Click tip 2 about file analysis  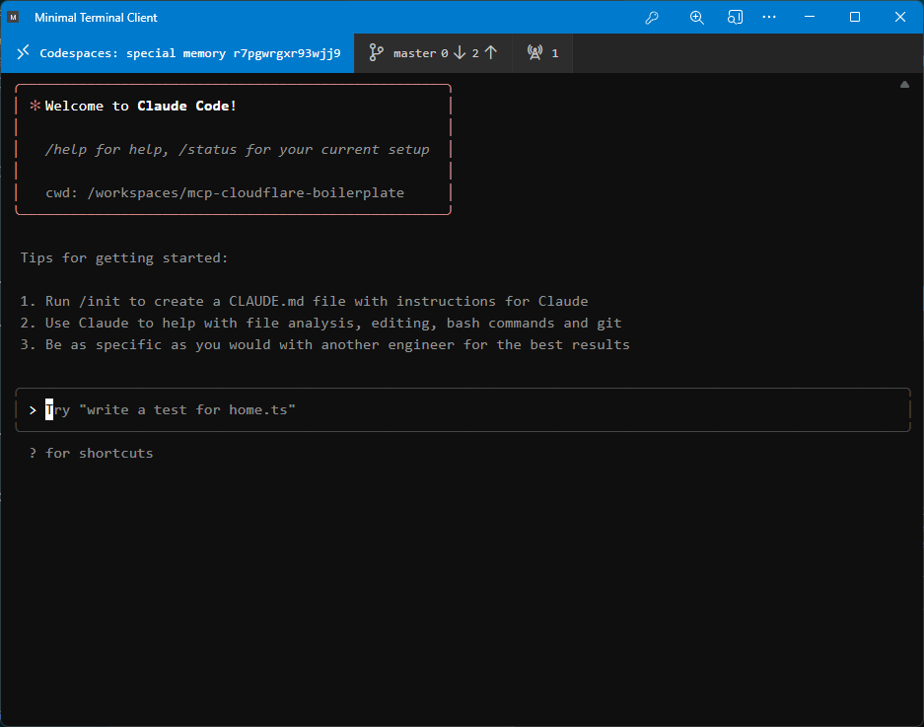(320, 324)
